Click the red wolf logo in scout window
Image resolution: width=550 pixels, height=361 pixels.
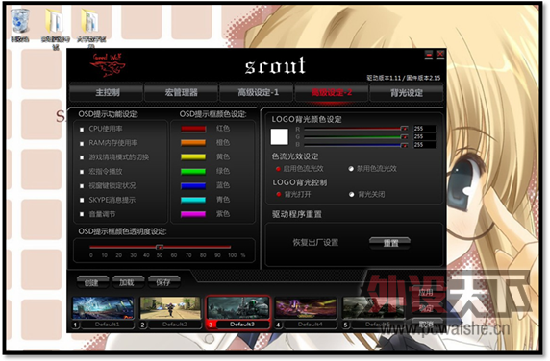(x=108, y=65)
